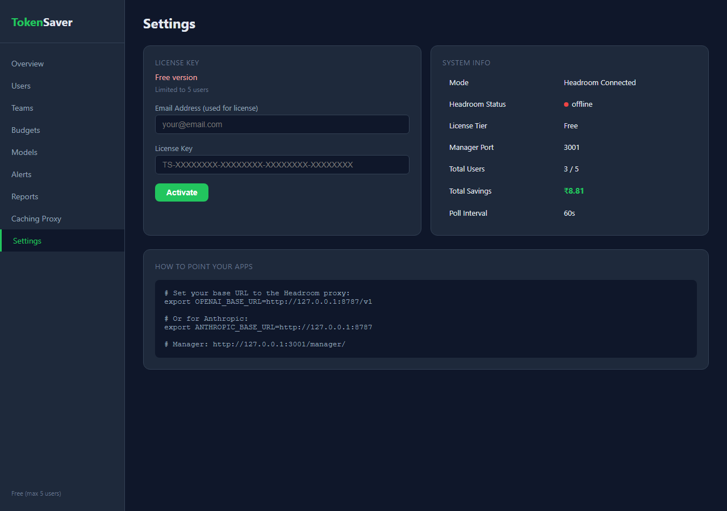Go to the Caching Proxy page
This screenshot has width=727, height=511.
coord(62,219)
